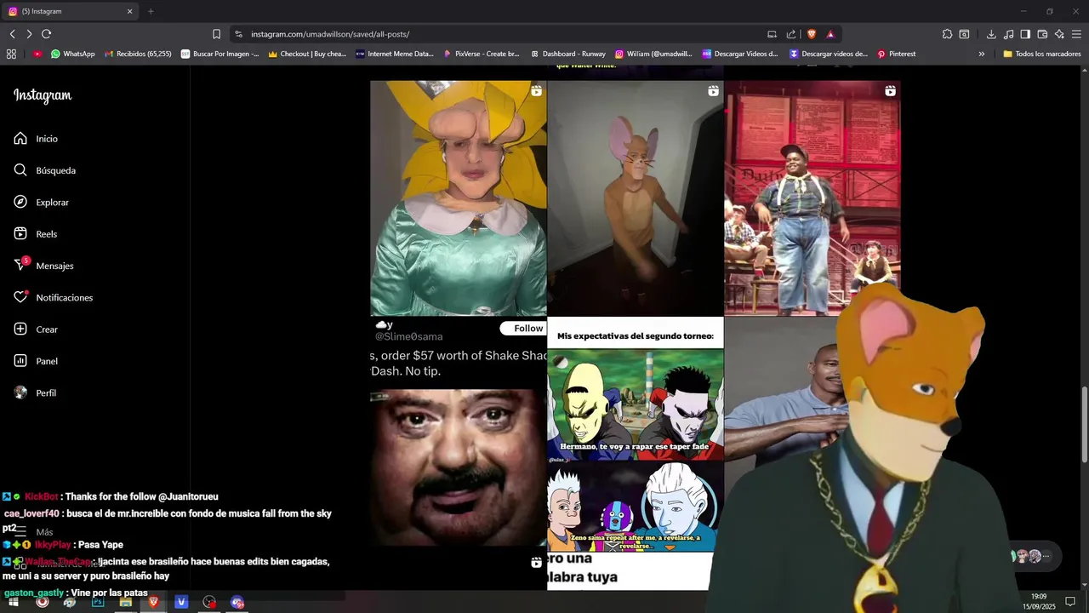1089x613 pixels.
Task: Open Discord from the taskbar
Action: click(237, 602)
